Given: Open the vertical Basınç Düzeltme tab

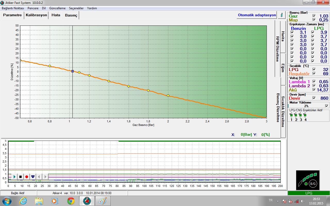Looking at the screenshot, I should click(278, 108).
